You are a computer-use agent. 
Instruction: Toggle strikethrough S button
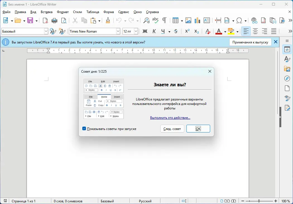(x=176, y=31)
